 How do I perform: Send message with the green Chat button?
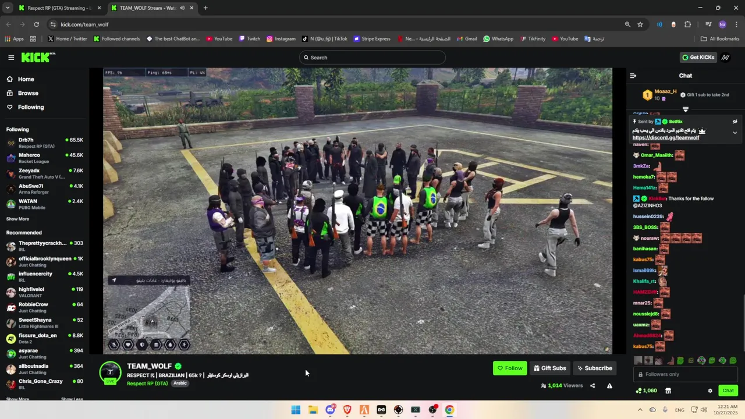(728, 390)
